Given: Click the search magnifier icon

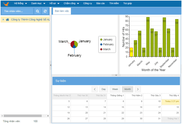Looking at the screenshot, I should [37, 11].
